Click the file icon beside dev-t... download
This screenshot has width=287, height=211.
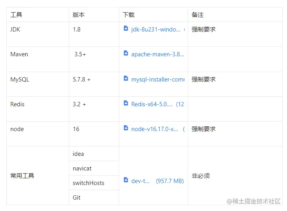click(126, 180)
